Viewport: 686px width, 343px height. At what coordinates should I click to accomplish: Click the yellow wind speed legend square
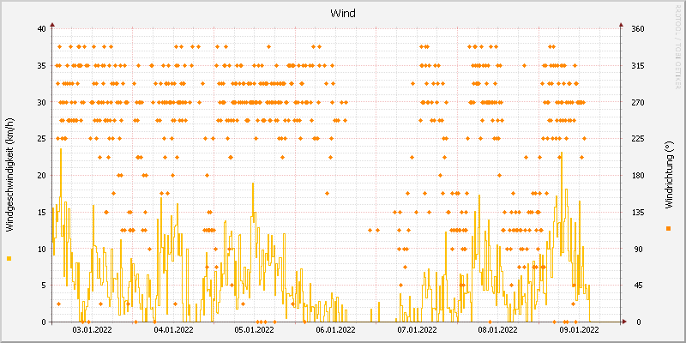[x=9, y=259]
